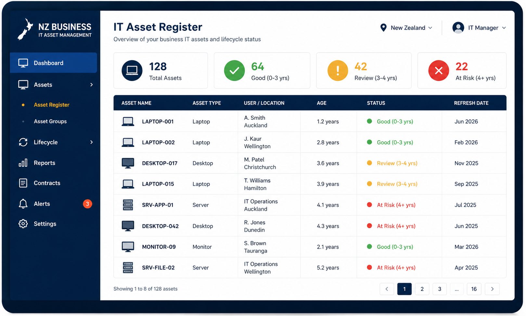This screenshot has height=316, width=526.
Task: Open the Reports menu item
Action: [45, 163]
